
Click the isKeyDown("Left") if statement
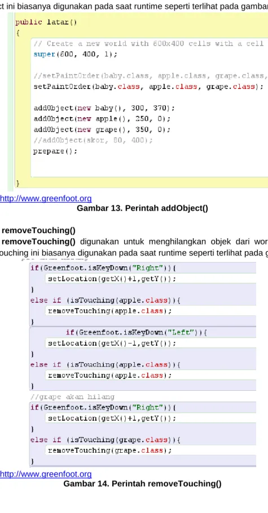pos(137,333)
